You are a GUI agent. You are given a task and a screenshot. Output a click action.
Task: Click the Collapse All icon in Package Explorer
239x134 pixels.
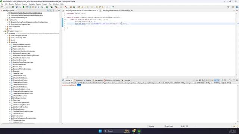pyautogui.click(x=48, y=10)
